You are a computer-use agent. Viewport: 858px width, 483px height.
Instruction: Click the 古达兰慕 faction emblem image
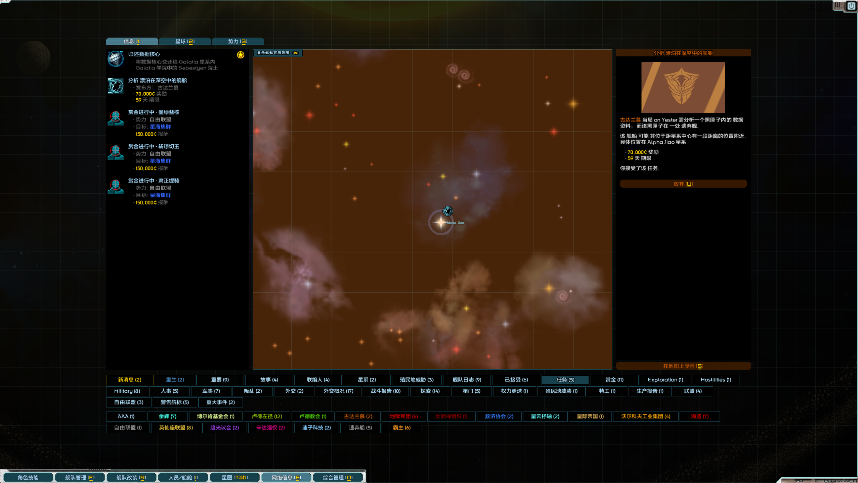point(683,87)
